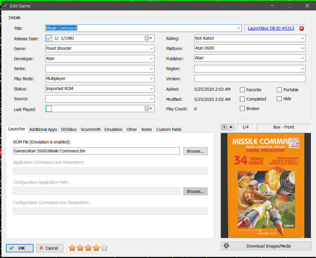This screenshot has height=258, width=316.
Task: Click the ROM File path field
Action: click(x=96, y=151)
